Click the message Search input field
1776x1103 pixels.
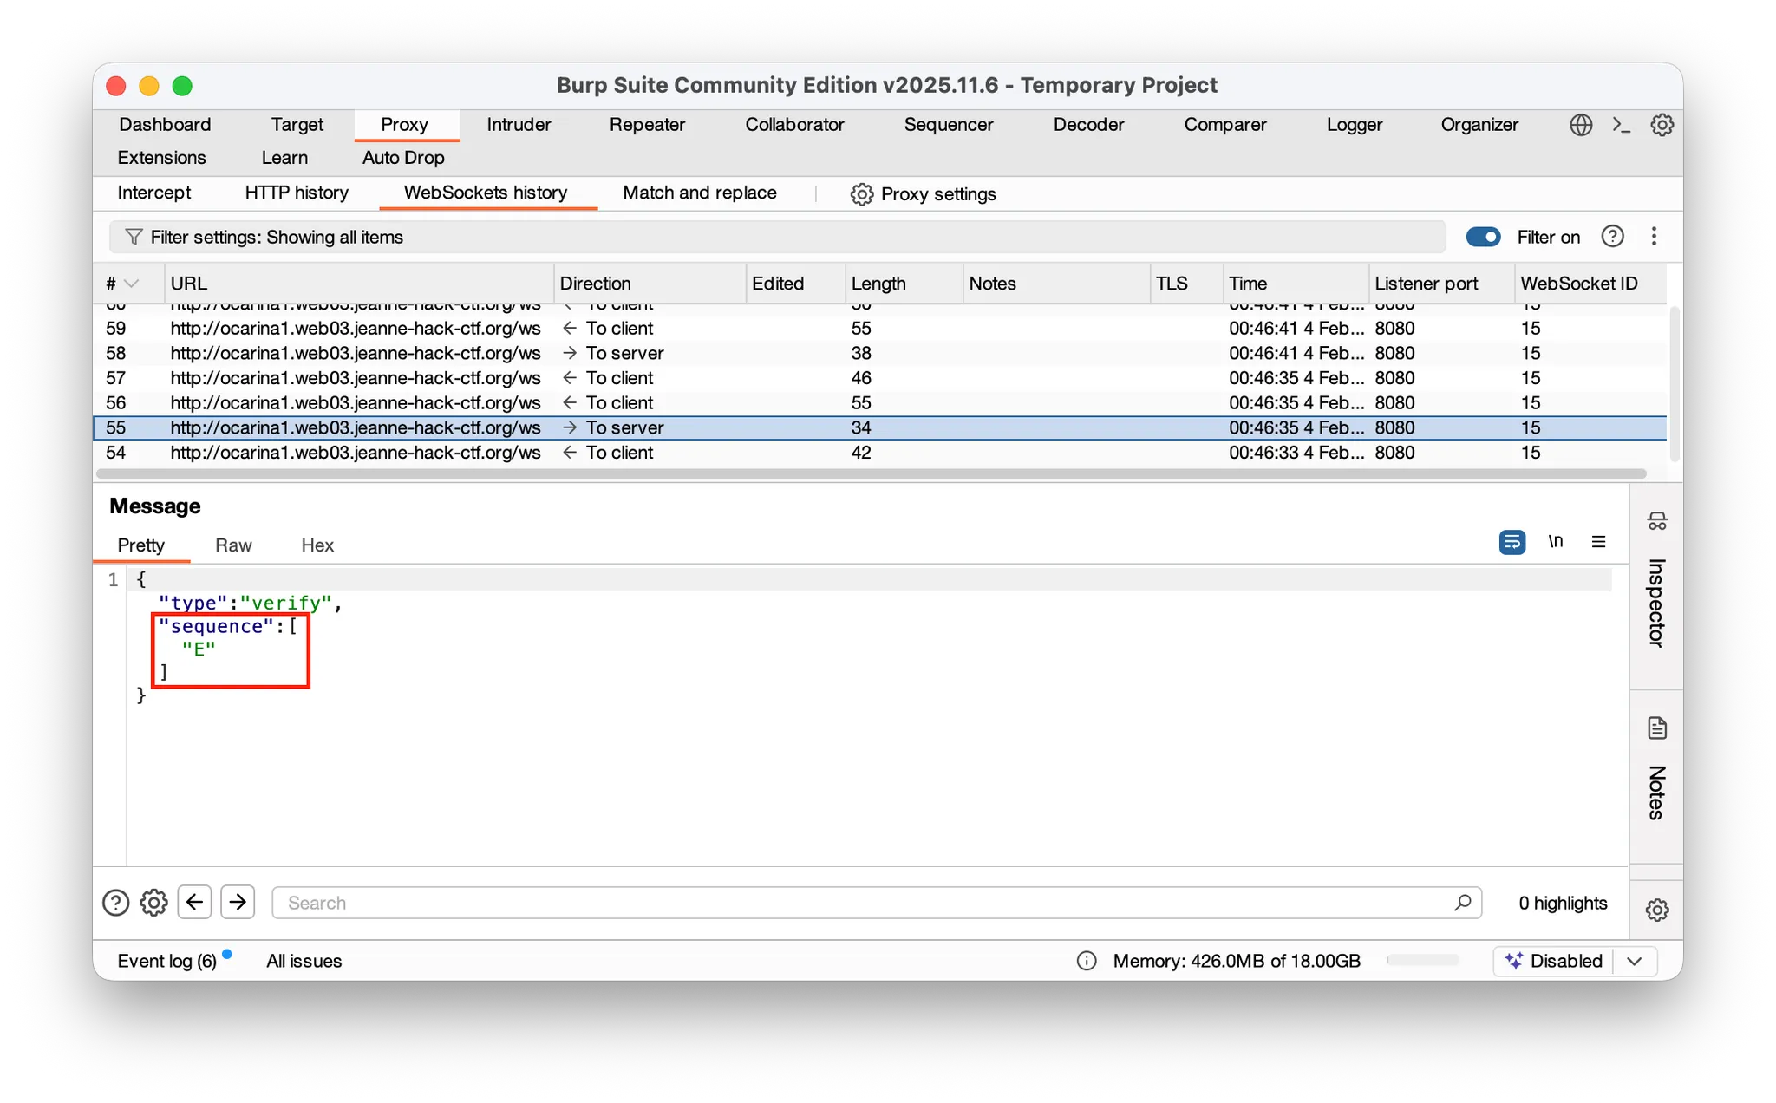tap(867, 903)
